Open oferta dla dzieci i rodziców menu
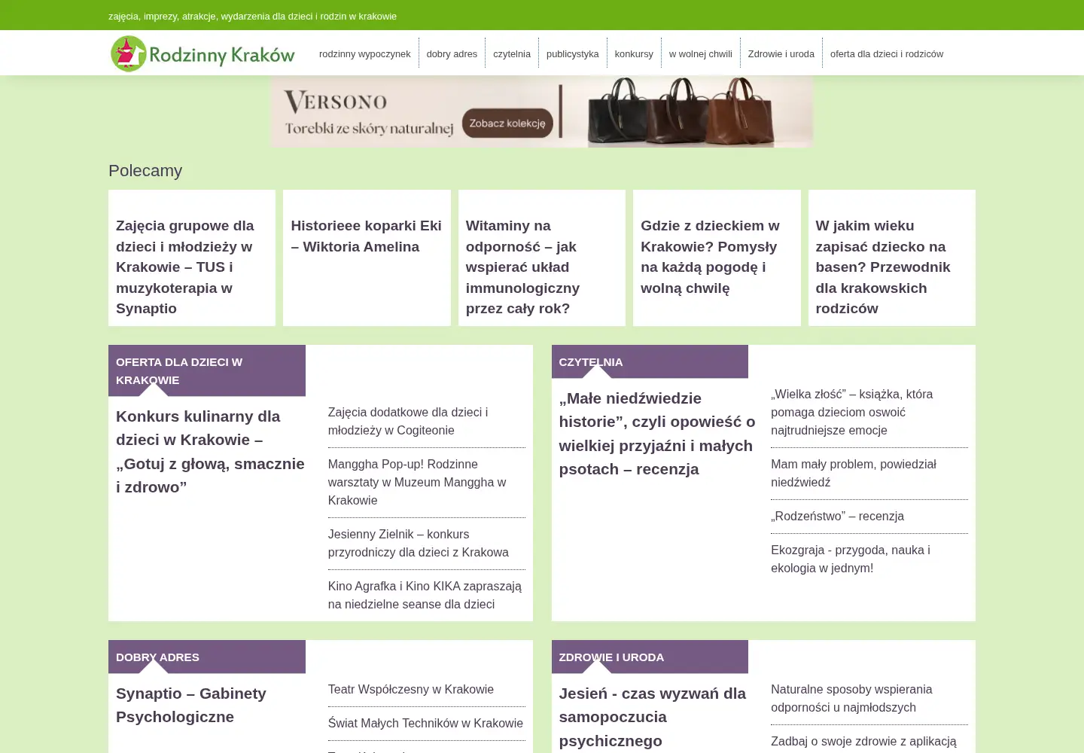 point(887,53)
